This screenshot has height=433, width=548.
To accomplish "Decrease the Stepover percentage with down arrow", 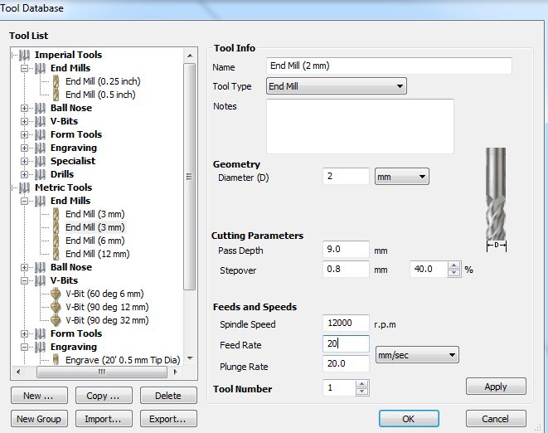I will pos(453,273).
